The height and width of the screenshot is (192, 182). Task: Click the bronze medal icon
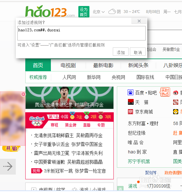tap(101, 115)
